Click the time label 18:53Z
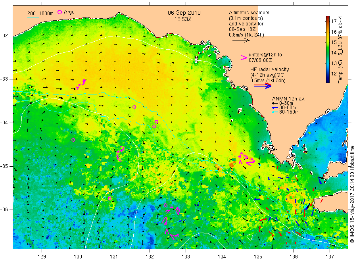Image resolution: width=357 pixels, height=262 pixels. 183,19
